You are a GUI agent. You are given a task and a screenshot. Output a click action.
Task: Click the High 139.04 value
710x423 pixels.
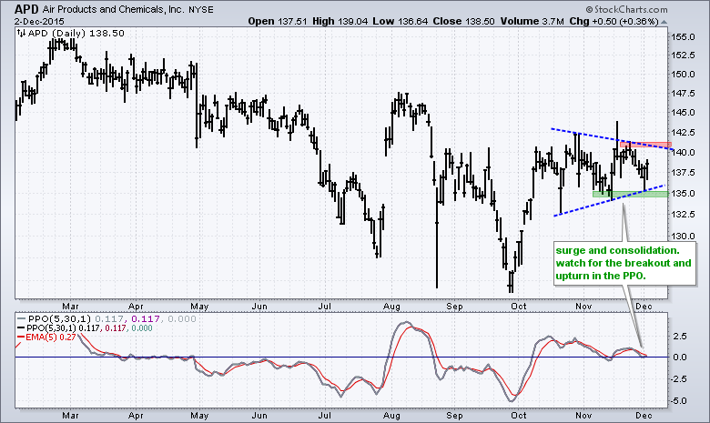(340, 21)
